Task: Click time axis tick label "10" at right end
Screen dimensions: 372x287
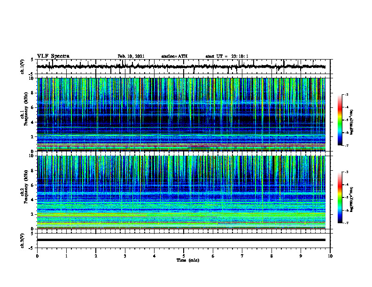Action: [x=330, y=256]
